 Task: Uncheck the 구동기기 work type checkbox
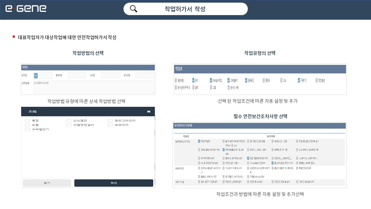[299, 80]
